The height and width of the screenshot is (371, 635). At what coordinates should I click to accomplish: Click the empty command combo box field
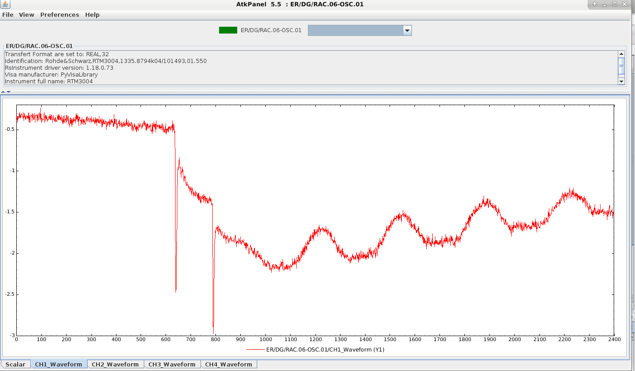pos(355,30)
